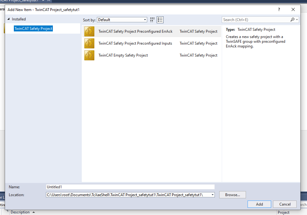This screenshot has height=215, width=307.
Task: Select TwinCAT Safety Project category
Action: 33,29
